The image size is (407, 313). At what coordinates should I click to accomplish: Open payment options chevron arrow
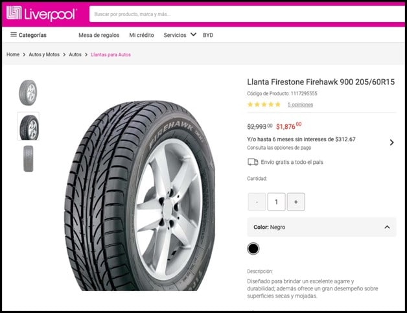(x=391, y=143)
